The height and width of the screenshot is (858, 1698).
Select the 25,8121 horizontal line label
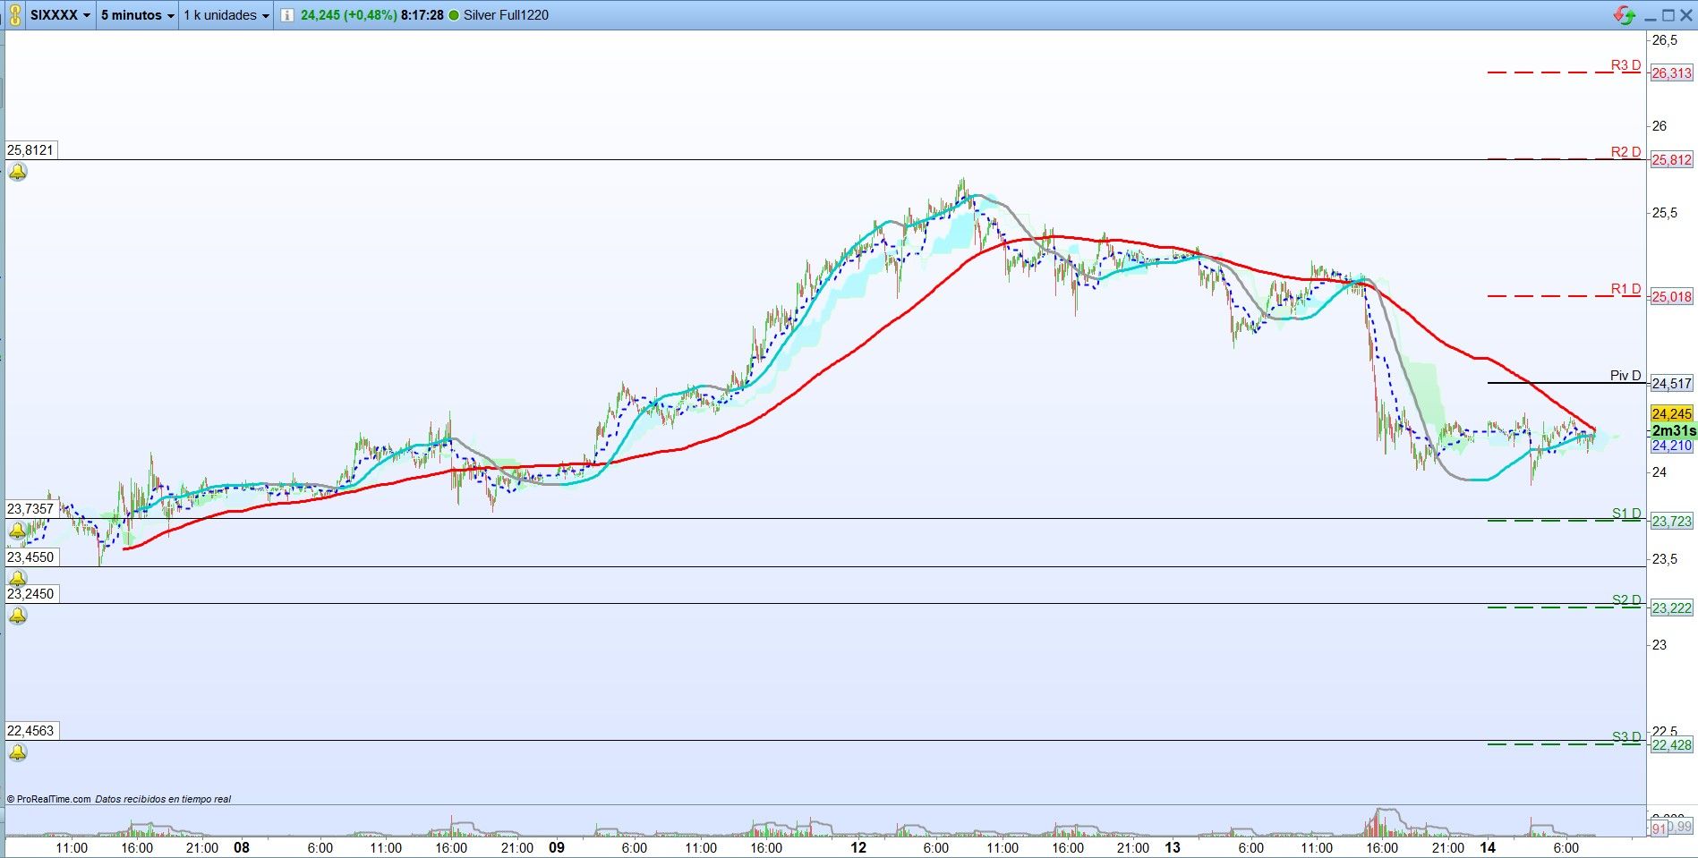coord(30,150)
